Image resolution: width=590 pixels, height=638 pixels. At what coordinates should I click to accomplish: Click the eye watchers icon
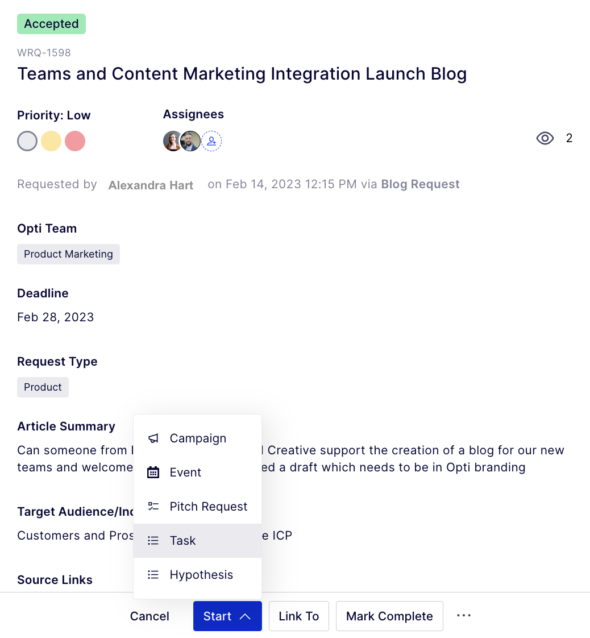545,138
